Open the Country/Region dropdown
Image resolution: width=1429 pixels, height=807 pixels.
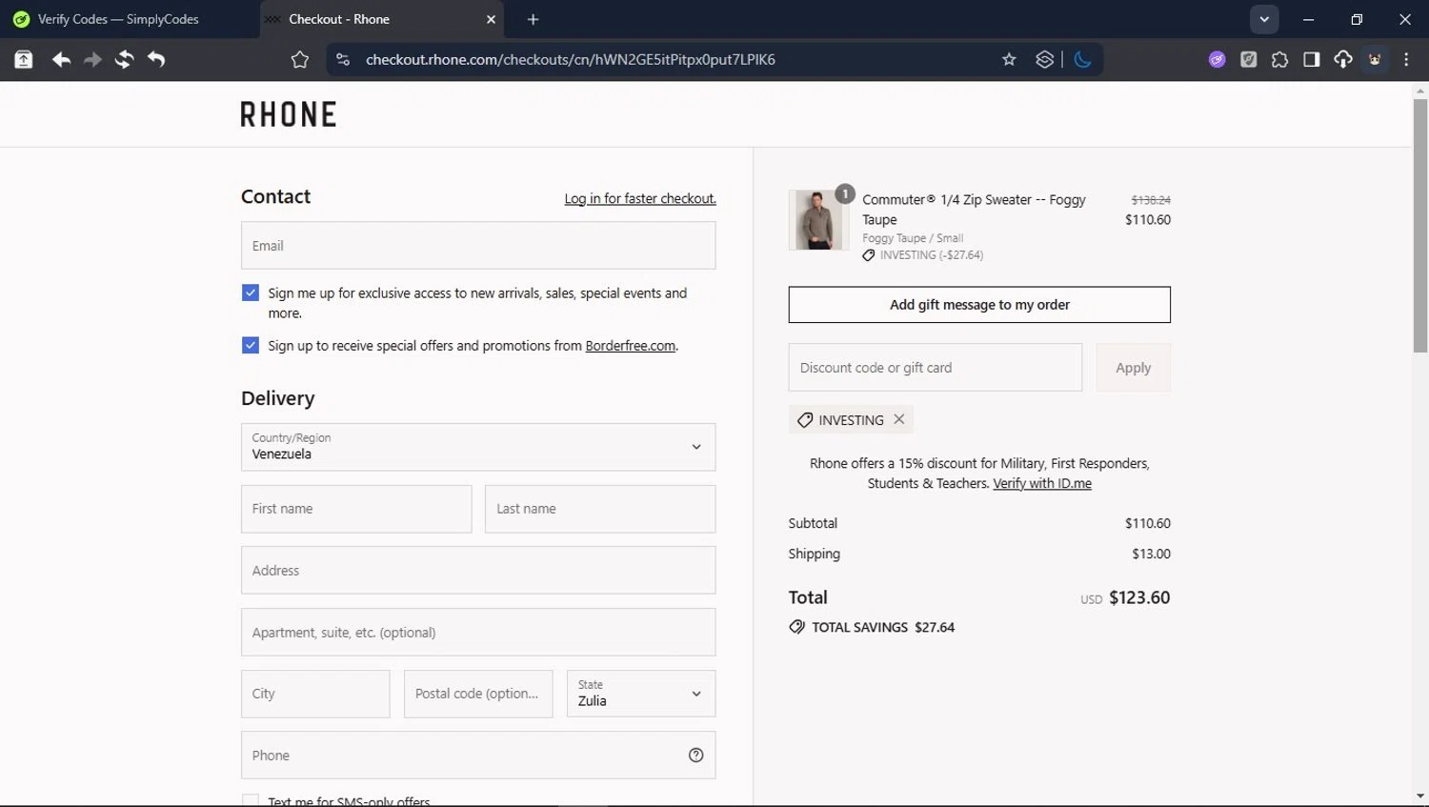478,447
